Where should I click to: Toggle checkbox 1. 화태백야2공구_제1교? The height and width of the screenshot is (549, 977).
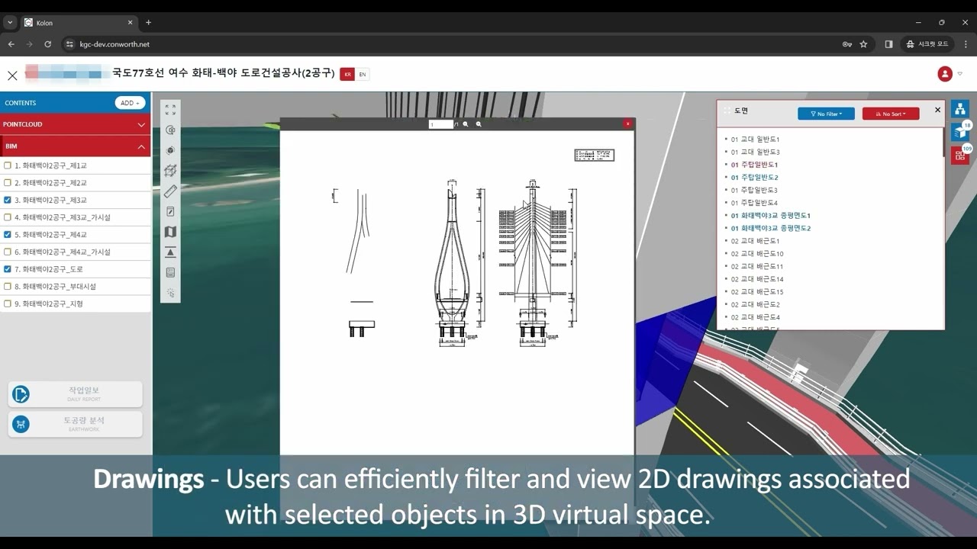[x=8, y=165]
